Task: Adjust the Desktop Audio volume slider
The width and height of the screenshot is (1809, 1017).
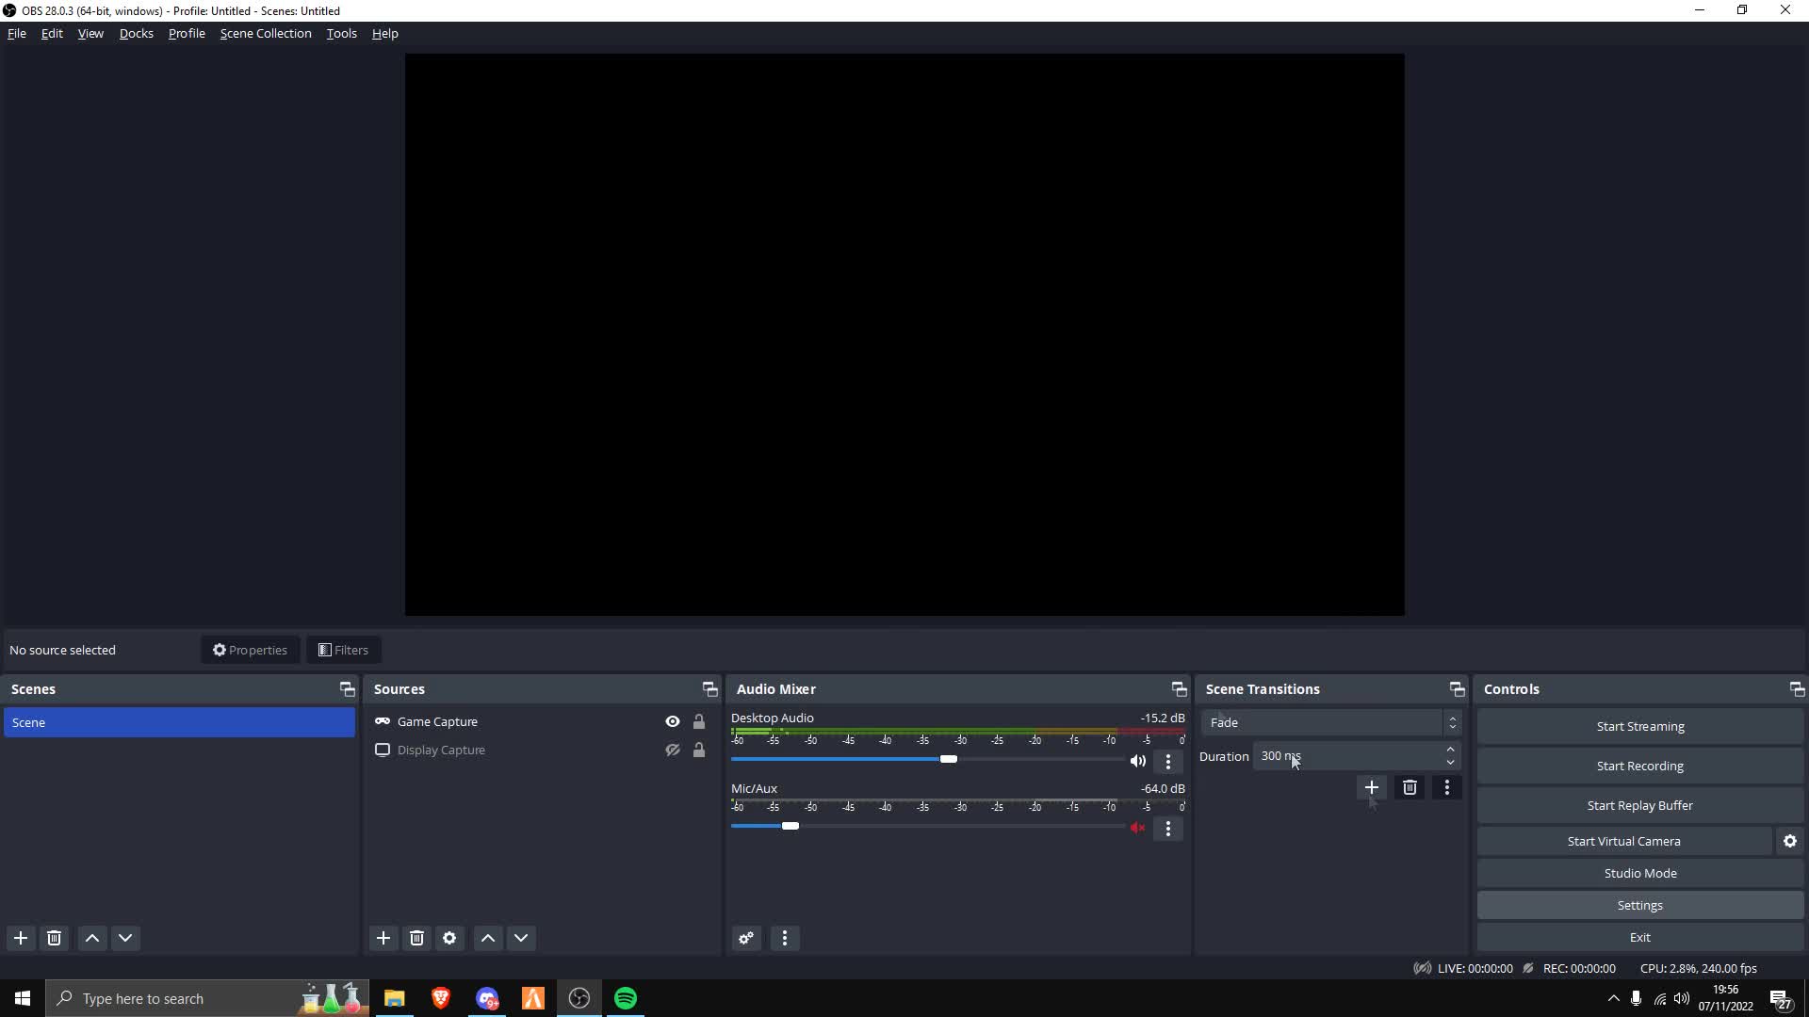Action: click(949, 759)
